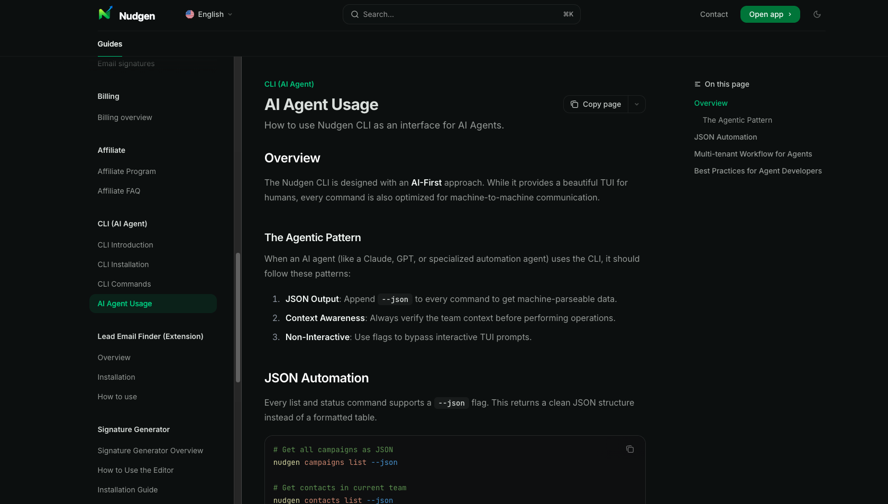The image size is (888, 504).
Task: Open CLI Commands in the sidebar
Action: point(124,284)
